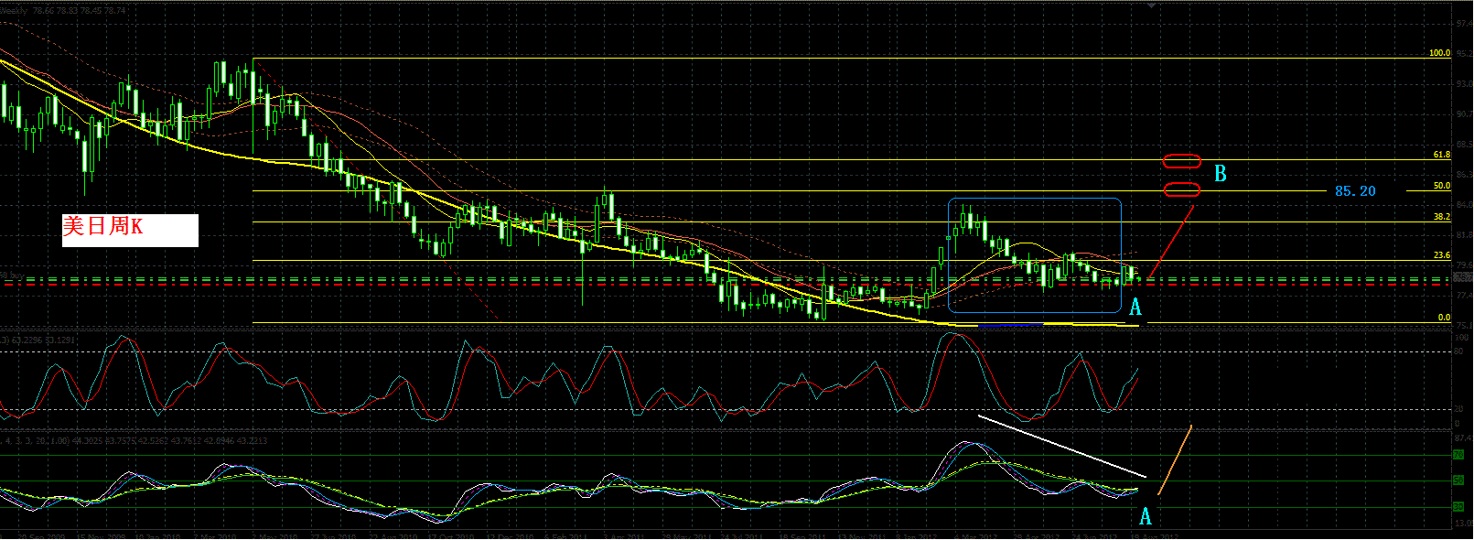Image resolution: width=1474 pixels, height=540 pixels.
Task: Click the 84.0 value on price scale
Action: pos(1464,204)
